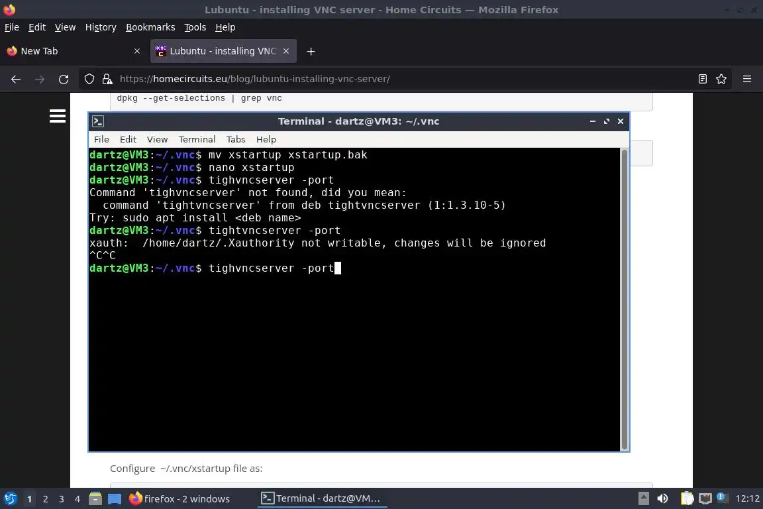Viewport: 763px width, 509px height.
Task: Click the 'dpkg --get-selections | grep vnc' code
Action: [x=199, y=98]
